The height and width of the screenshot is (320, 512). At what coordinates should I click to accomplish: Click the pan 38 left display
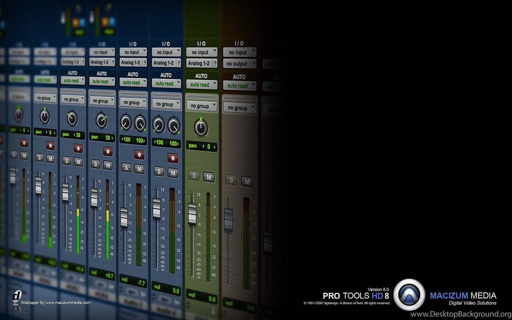[x=73, y=135]
